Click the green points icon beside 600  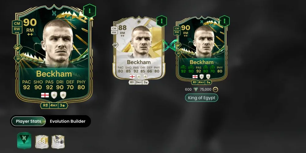click(196, 89)
